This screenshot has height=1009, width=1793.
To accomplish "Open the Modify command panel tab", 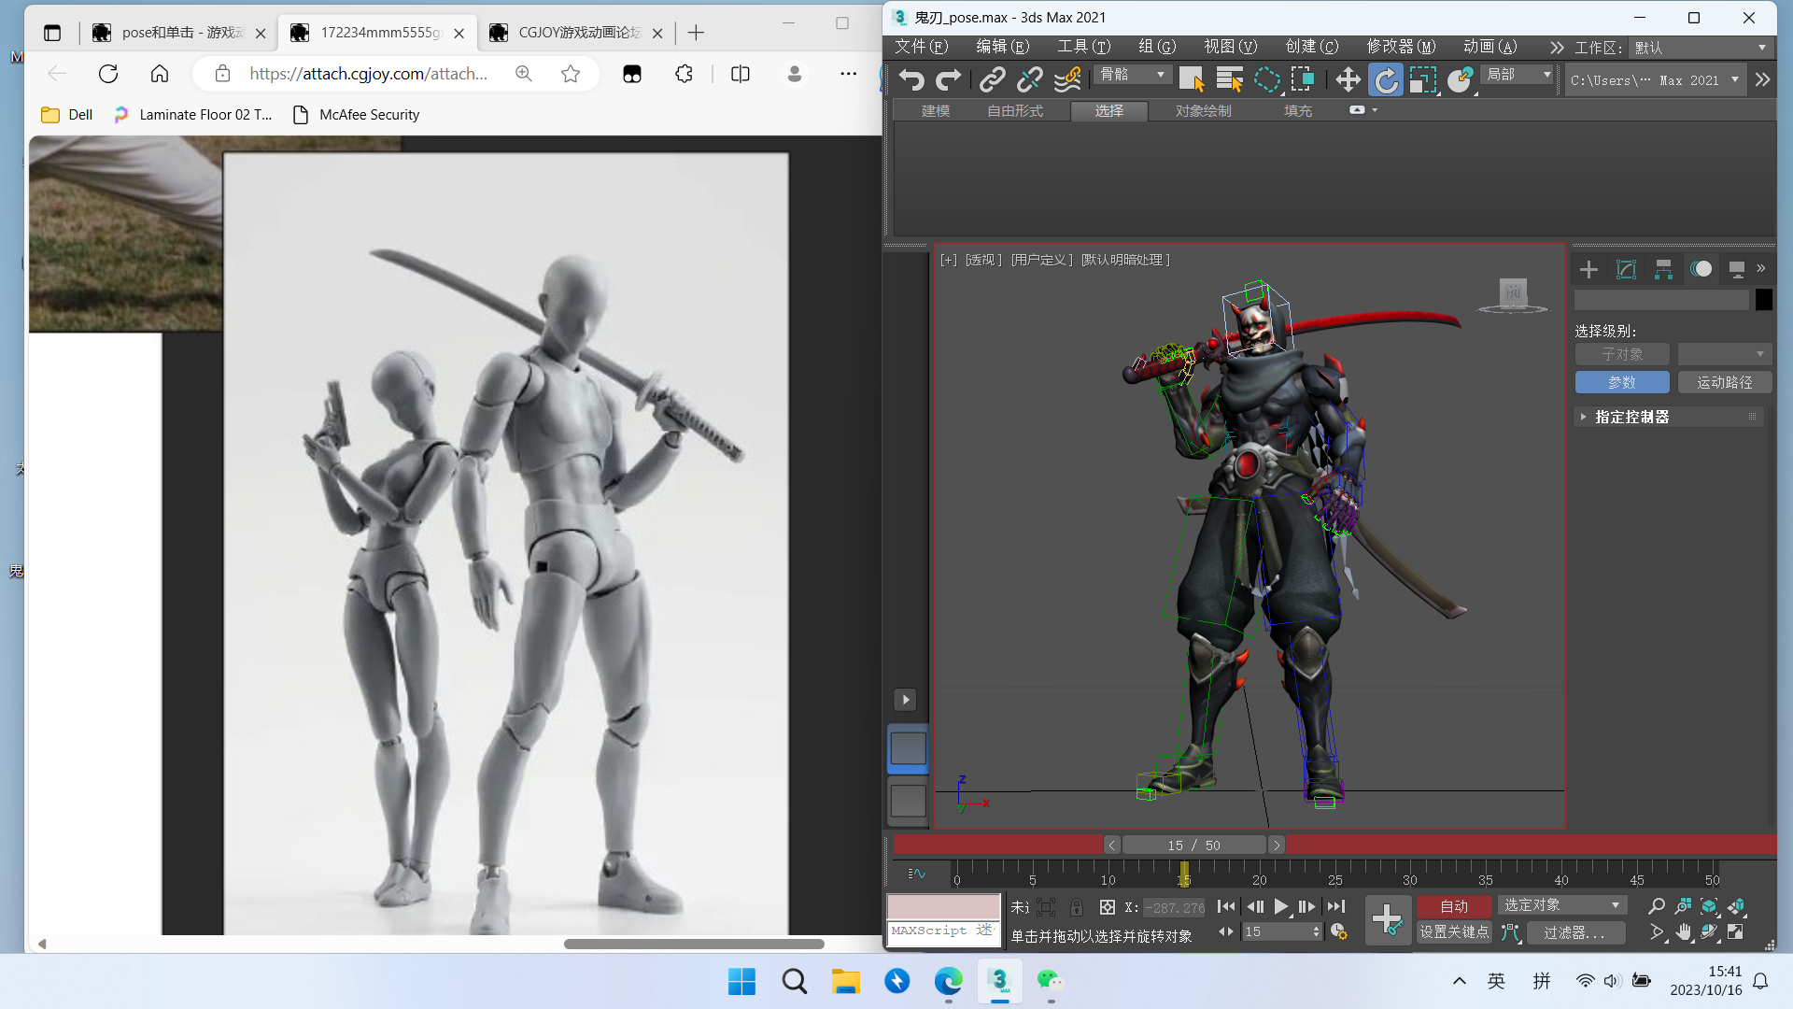I will (x=1626, y=269).
